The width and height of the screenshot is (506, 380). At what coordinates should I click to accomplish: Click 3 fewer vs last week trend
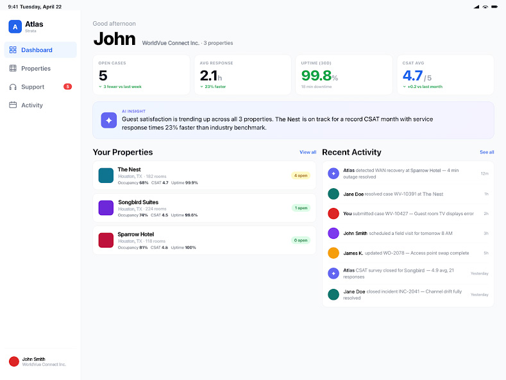point(120,87)
